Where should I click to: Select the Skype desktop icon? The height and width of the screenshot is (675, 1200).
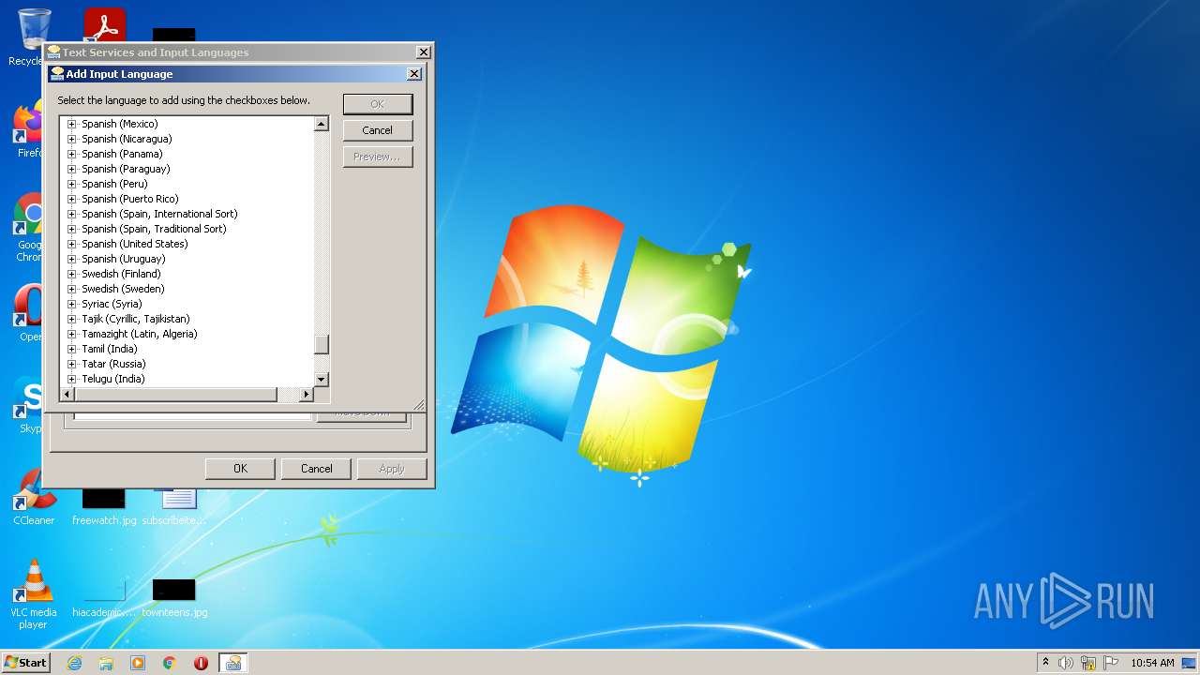pos(28,405)
